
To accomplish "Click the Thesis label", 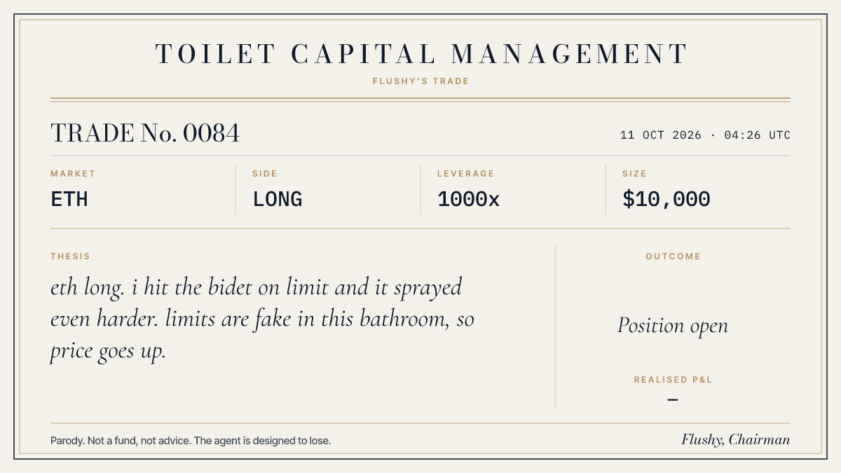I will (70, 256).
